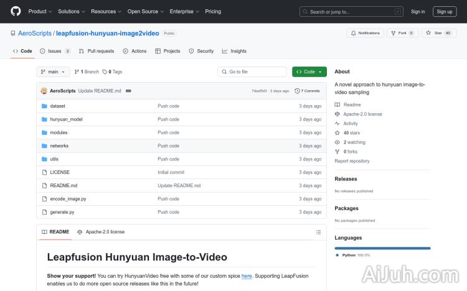Open the Pricing link
The height and width of the screenshot is (291, 467).
213,11
